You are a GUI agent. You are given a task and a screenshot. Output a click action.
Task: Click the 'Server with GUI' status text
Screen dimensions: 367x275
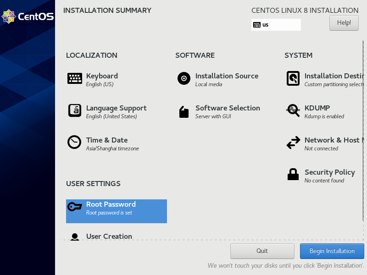pyautogui.click(x=213, y=116)
